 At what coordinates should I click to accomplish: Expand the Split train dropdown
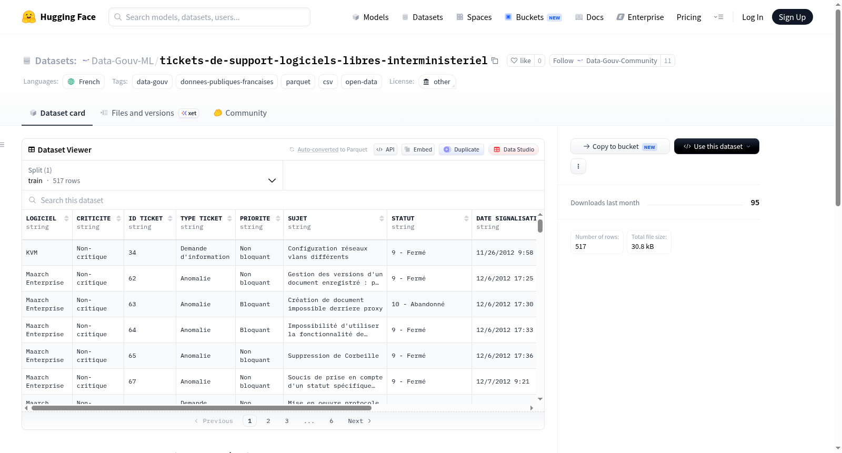pos(152,175)
